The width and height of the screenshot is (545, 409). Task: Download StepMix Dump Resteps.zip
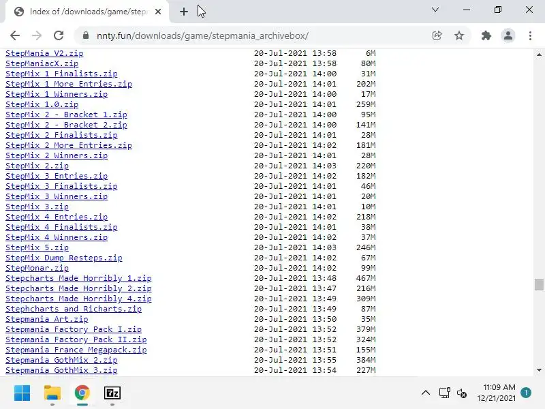tap(64, 258)
